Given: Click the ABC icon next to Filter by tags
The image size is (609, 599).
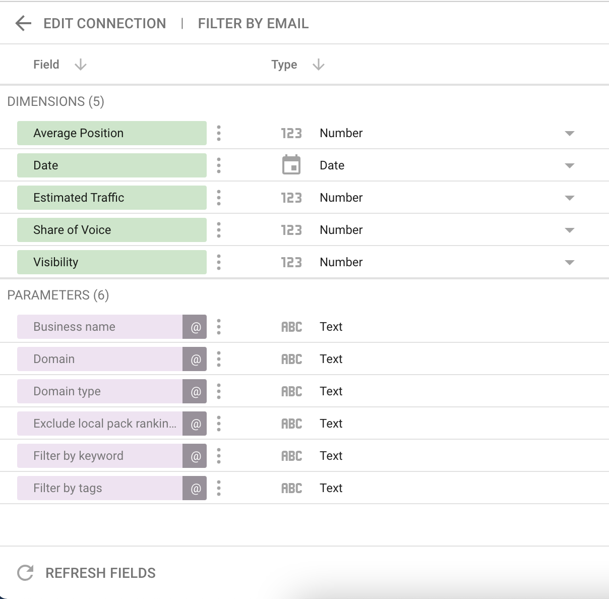Looking at the screenshot, I should tap(291, 488).
